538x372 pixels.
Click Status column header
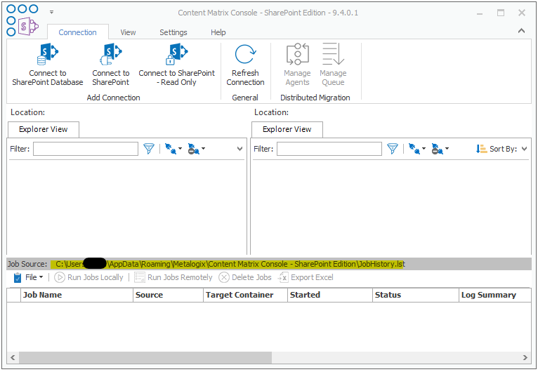click(416, 295)
